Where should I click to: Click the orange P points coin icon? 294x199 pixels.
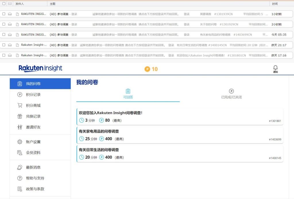click(147, 69)
